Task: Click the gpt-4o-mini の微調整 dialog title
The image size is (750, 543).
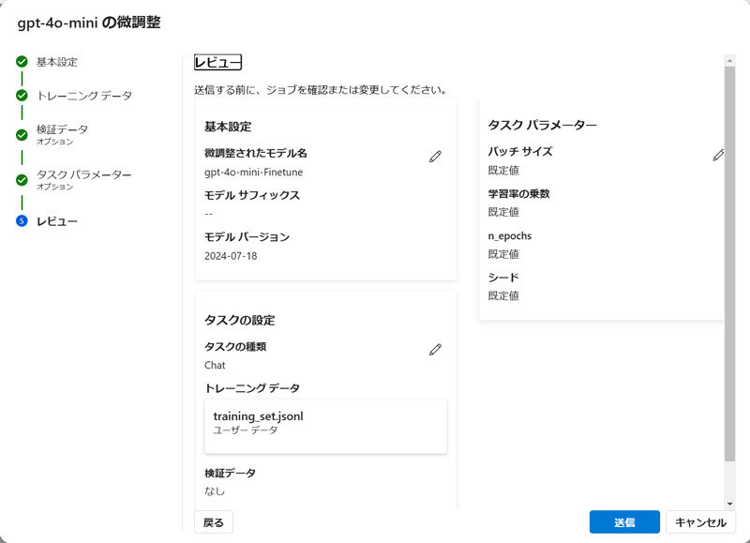Action: coord(89,23)
